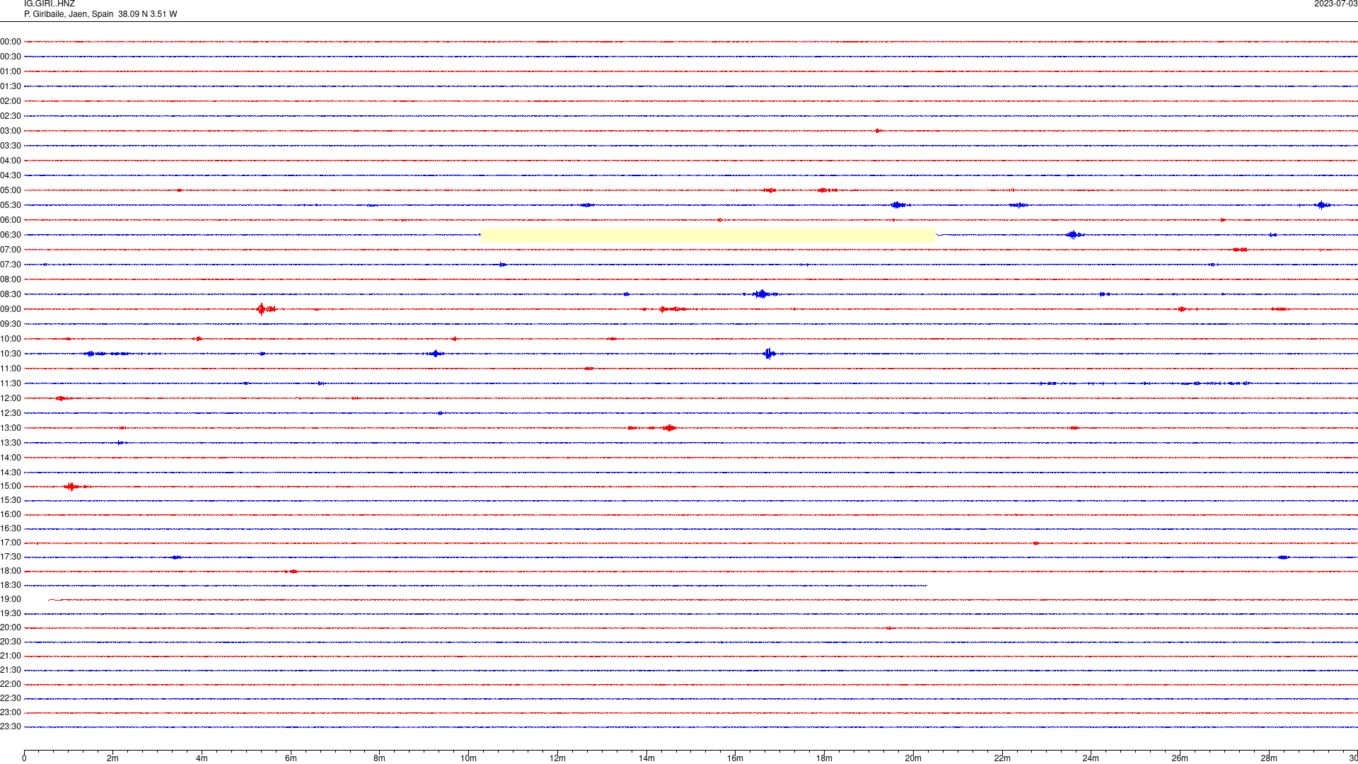Screen dimensions: 1358x764
Task: Click the station code IG.GIRI..HNZ header text
Action: [50, 4]
